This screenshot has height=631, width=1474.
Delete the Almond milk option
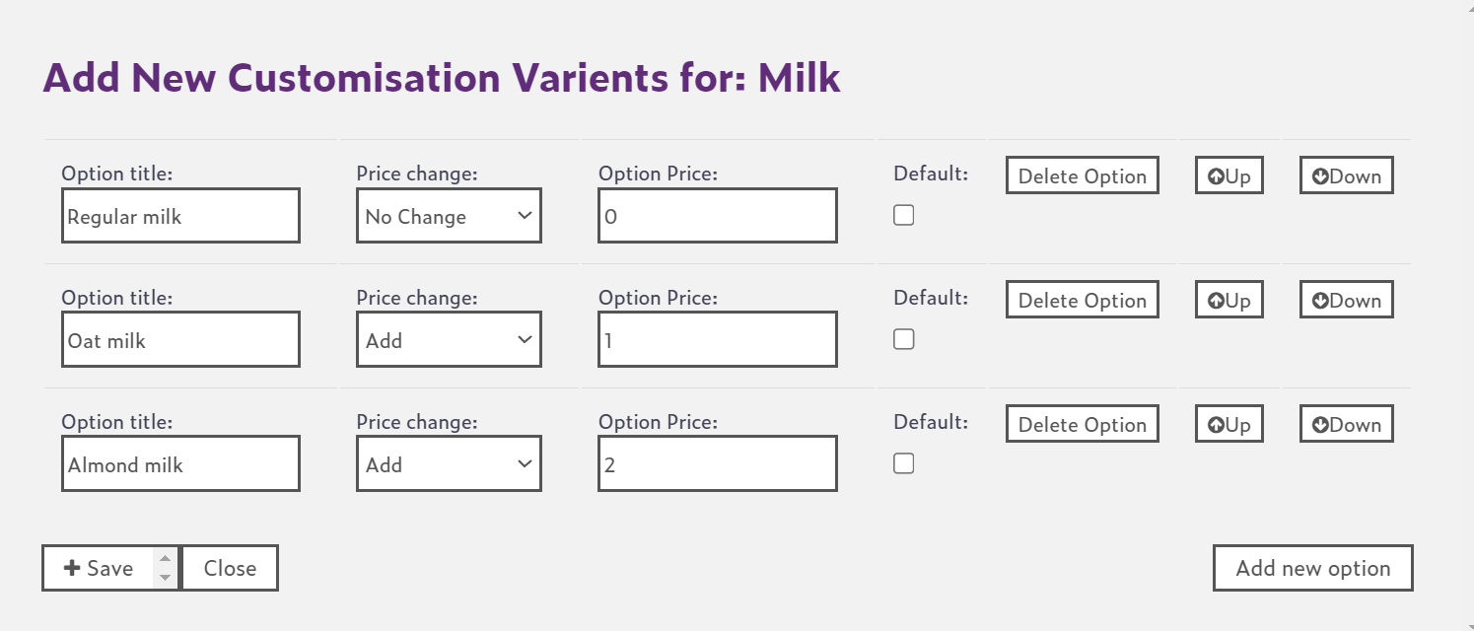tap(1082, 425)
